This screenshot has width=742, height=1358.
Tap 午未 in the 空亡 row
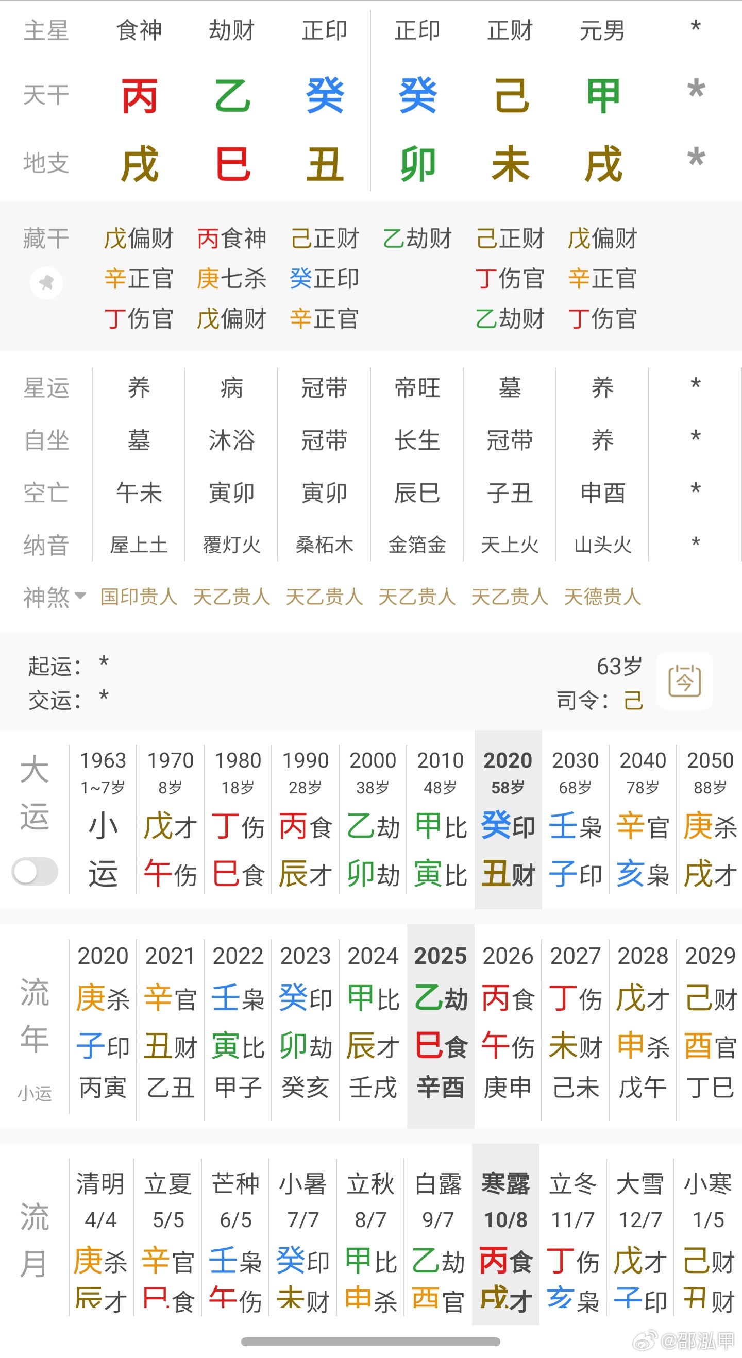(x=139, y=493)
